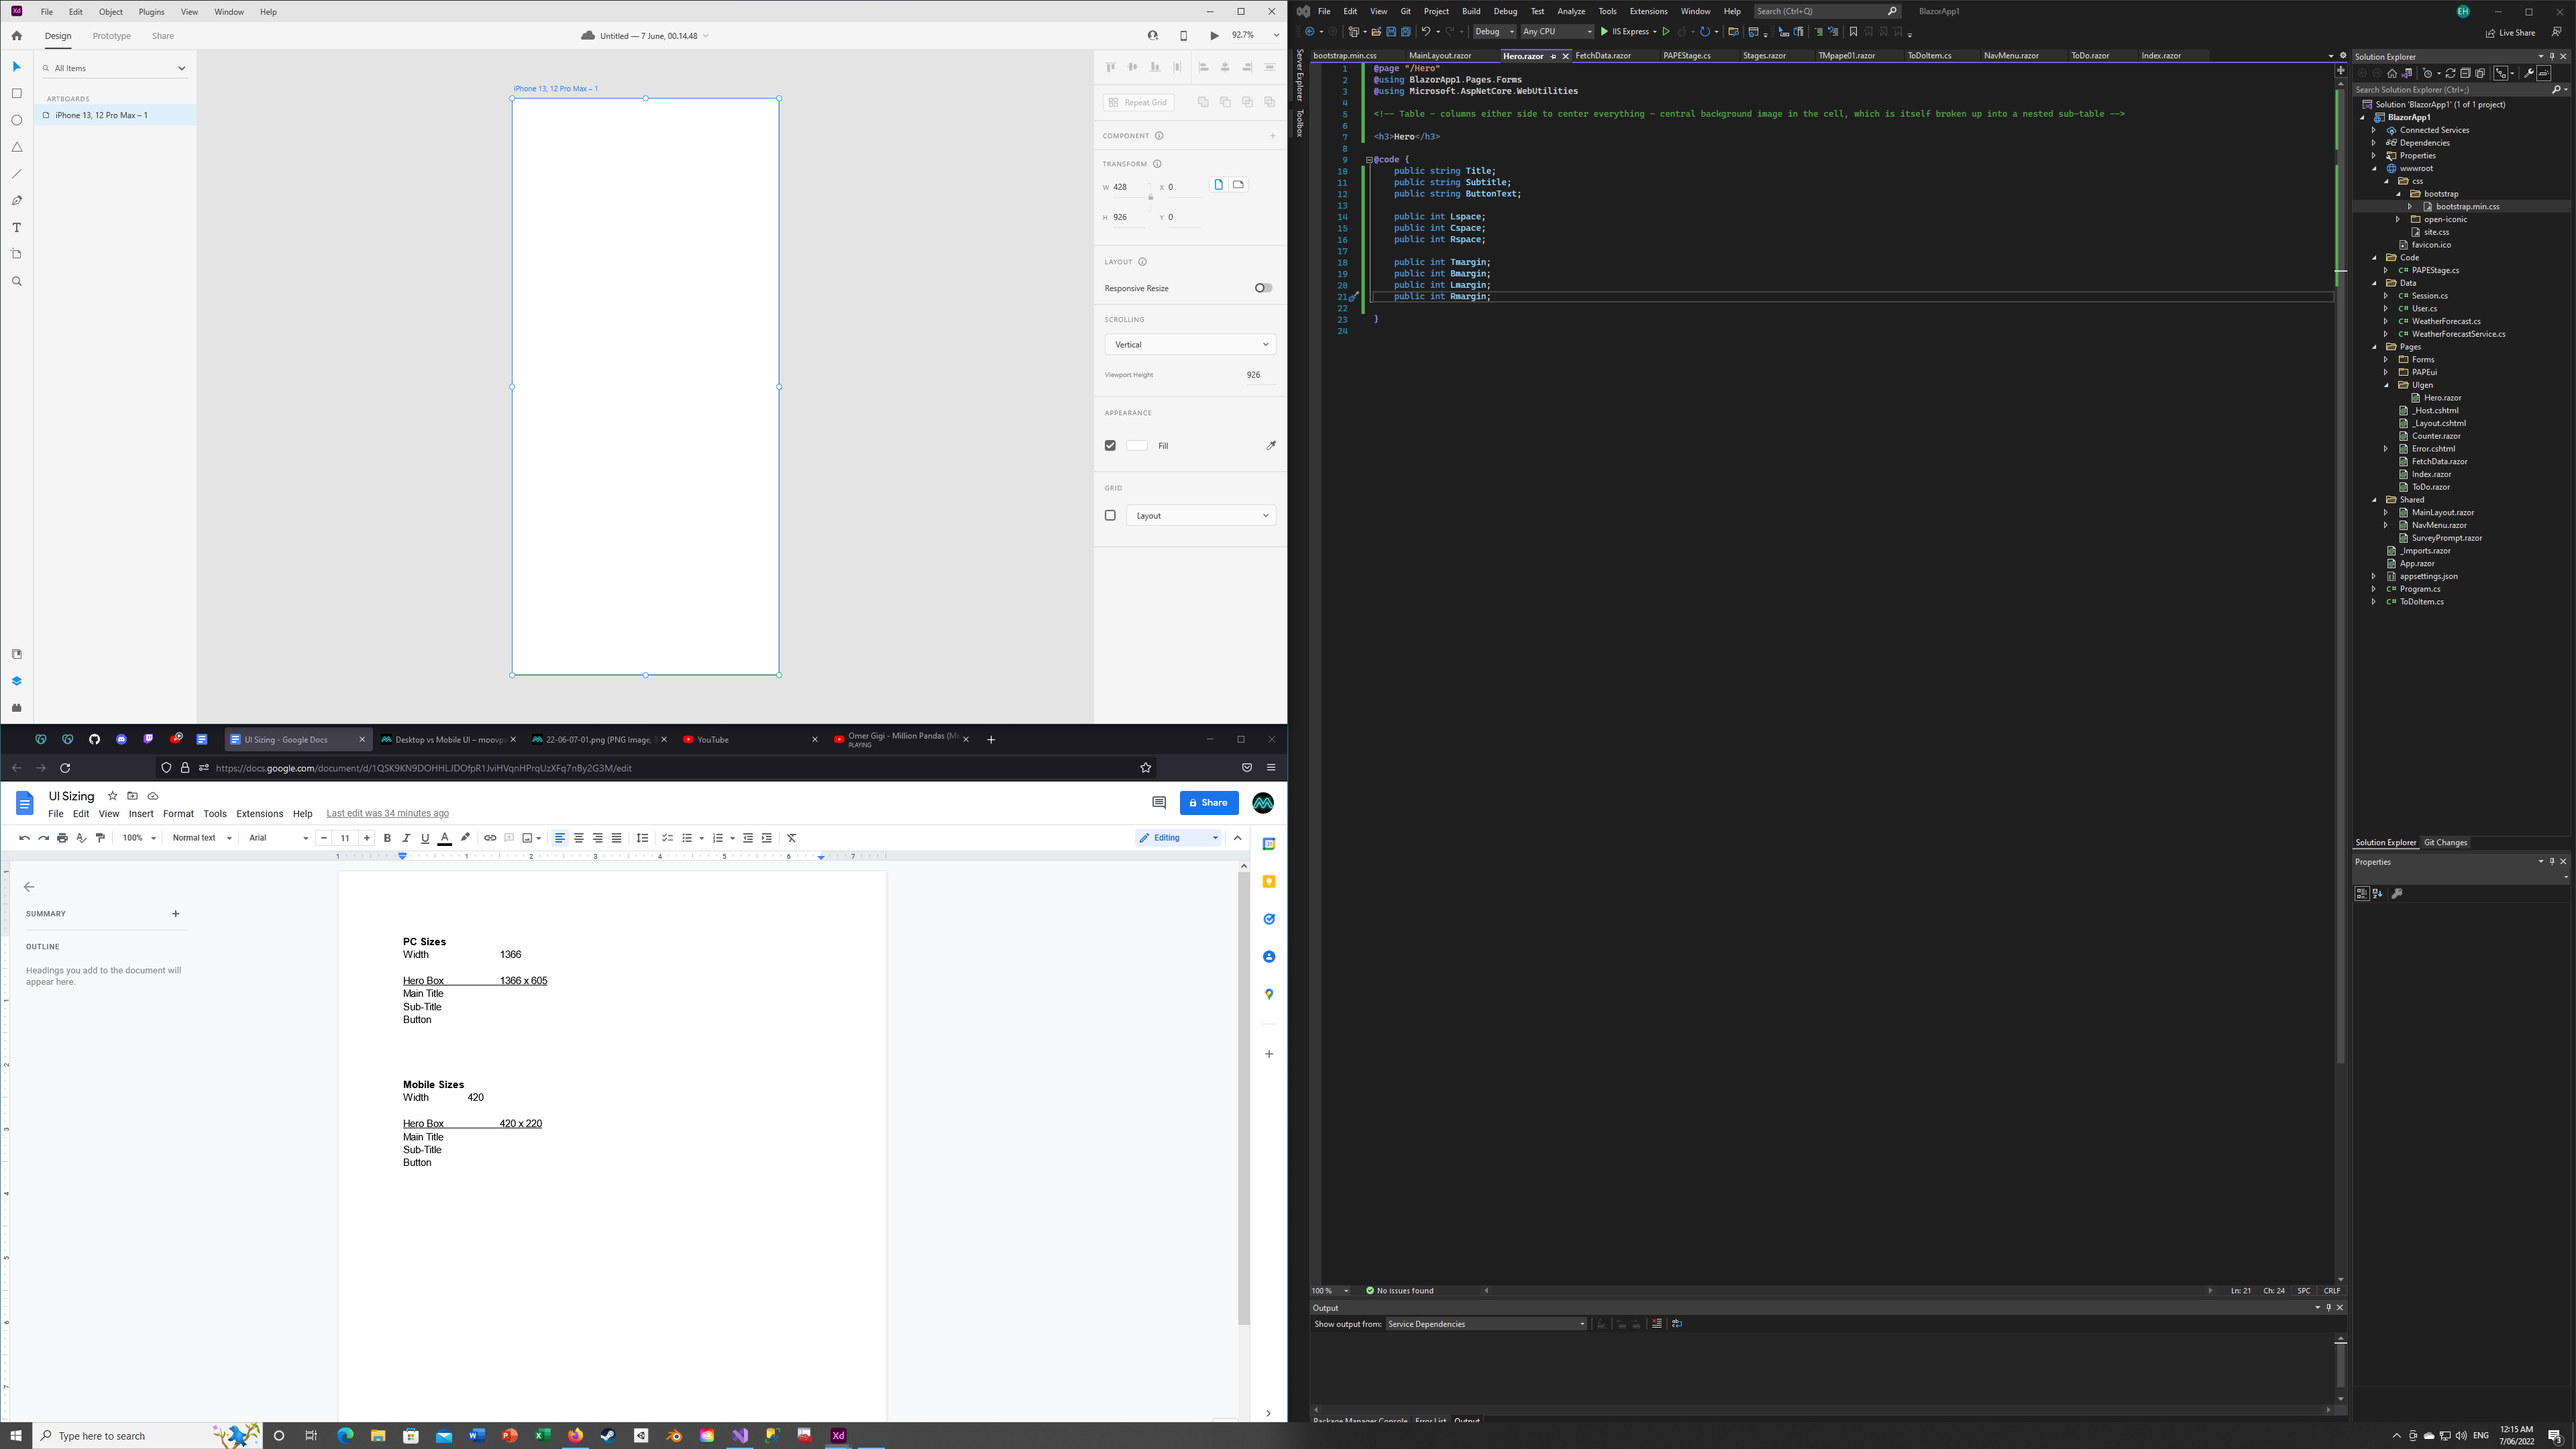Screen dimensions: 2576x1449
Task: Select the Ellipse tool in Adobe XD
Action: coord(16,120)
